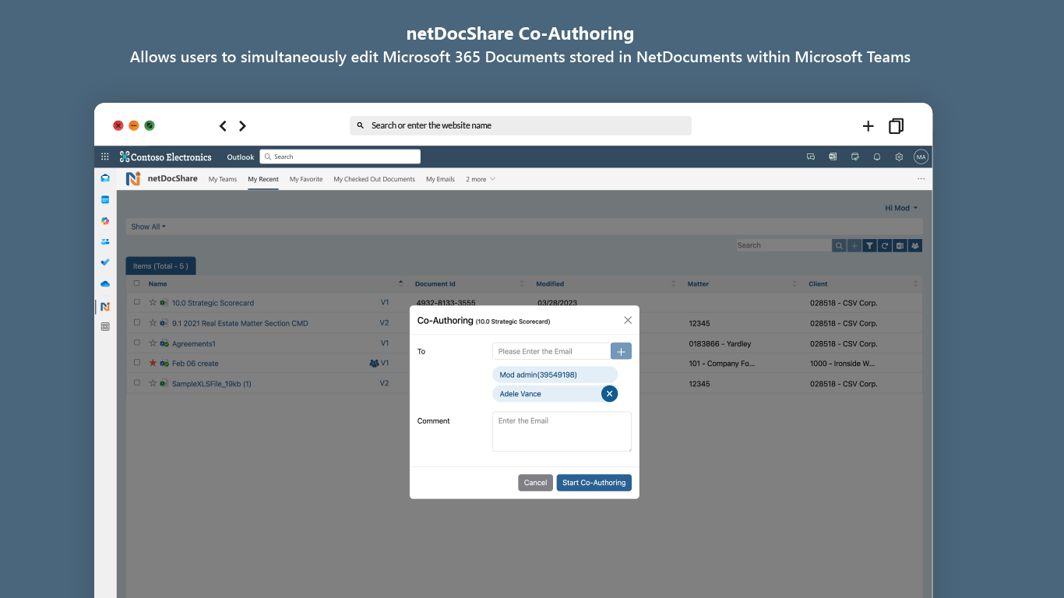This screenshot has height=598, width=1064.
Task: Go back with browser back arrow
Action: coord(223,126)
